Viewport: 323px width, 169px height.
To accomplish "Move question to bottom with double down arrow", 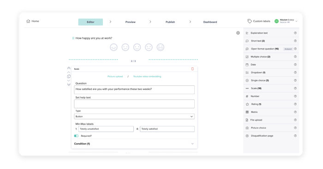I will (69, 84).
